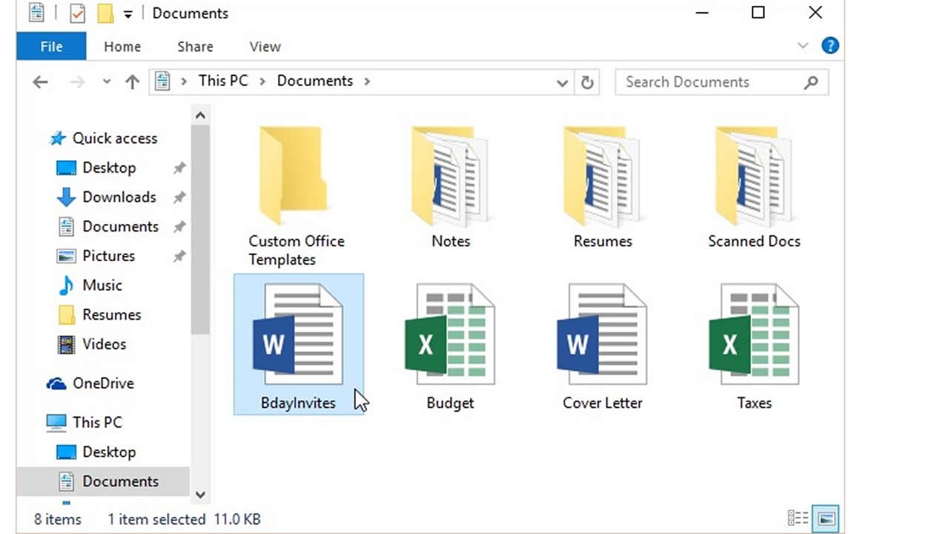Open the Help question mark icon

click(830, 46)
